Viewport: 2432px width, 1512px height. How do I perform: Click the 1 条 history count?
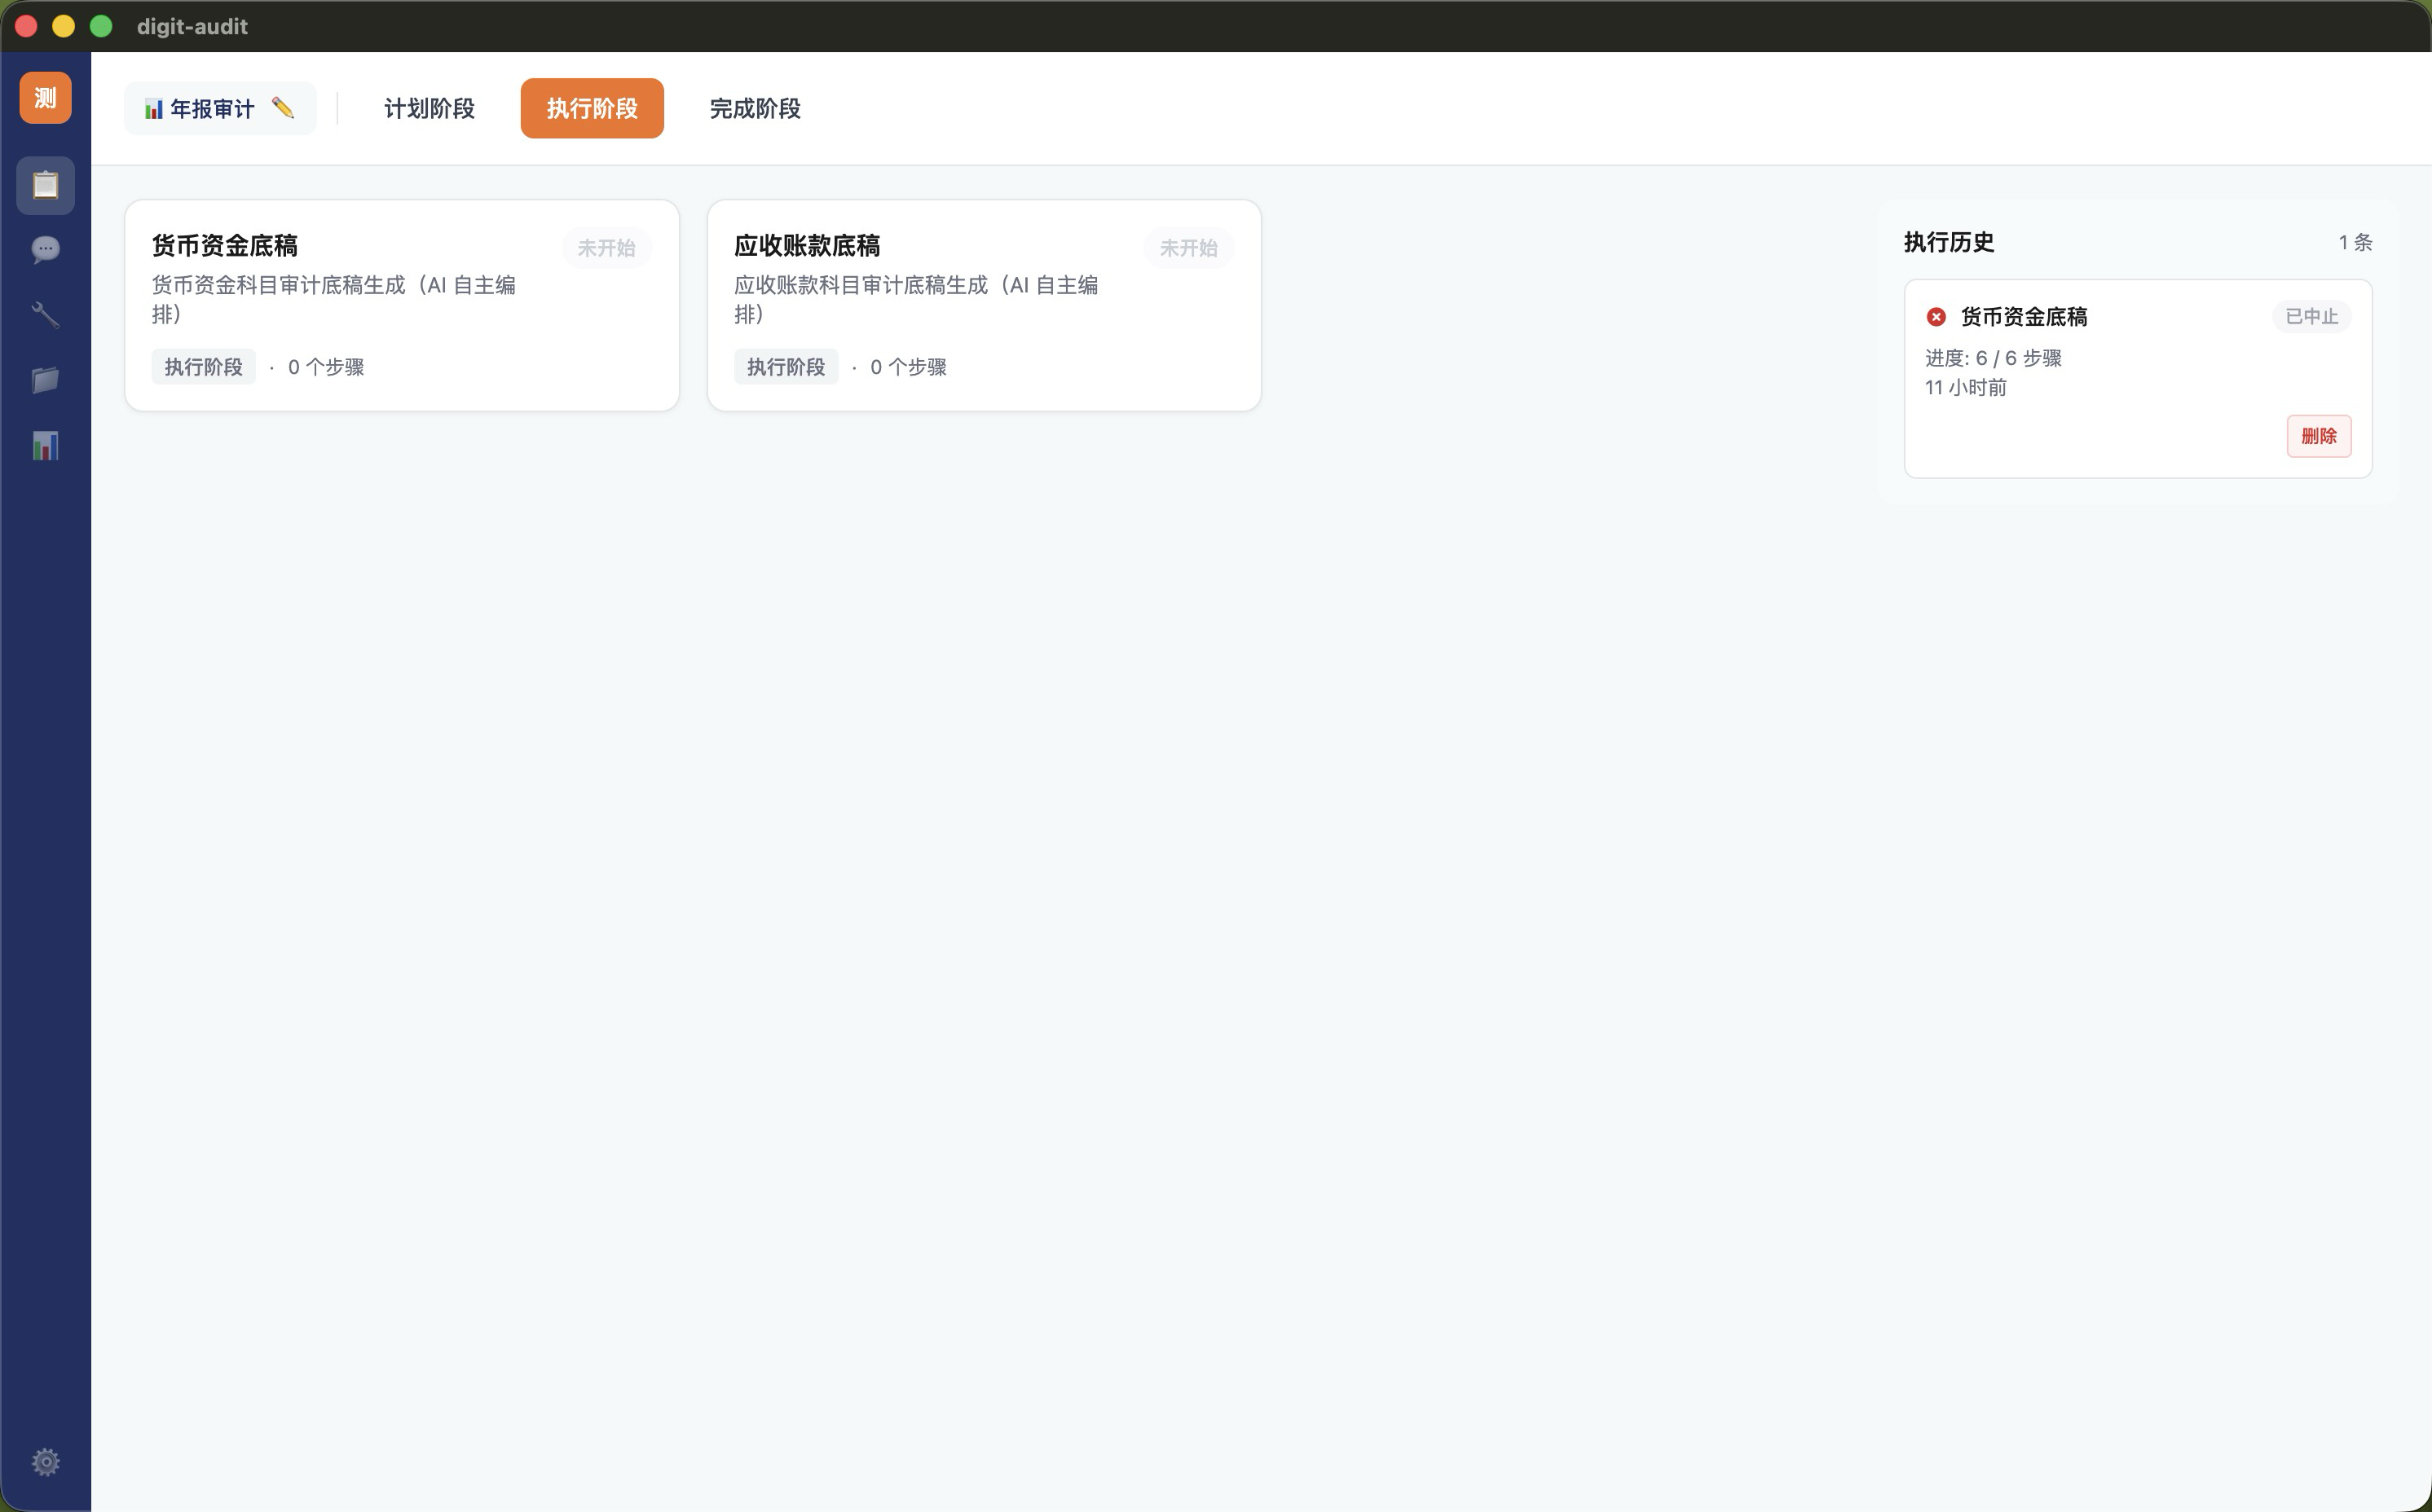click(x=2355, y=242)
